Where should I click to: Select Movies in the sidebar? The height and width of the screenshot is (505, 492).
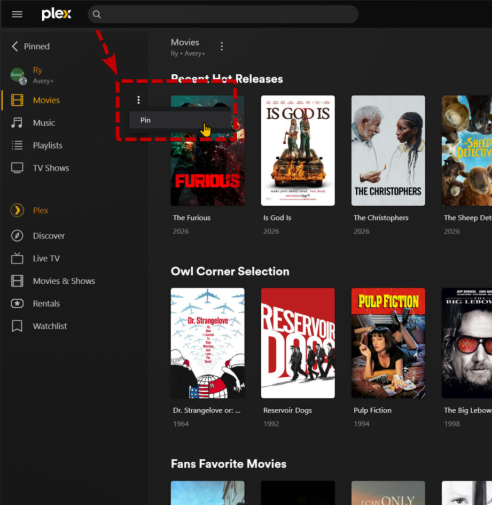point(46,100)
